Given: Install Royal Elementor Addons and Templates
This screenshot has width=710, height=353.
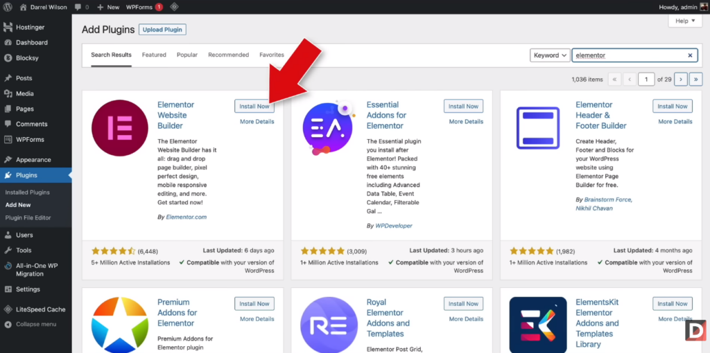Looking at the screenshot, I should pyautogui.click(x=463, y=304).
